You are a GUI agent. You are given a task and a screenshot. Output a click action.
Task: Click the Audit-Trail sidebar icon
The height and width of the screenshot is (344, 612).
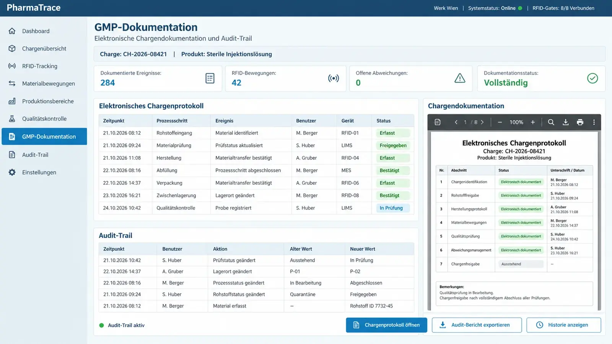(x=12, y=155)
